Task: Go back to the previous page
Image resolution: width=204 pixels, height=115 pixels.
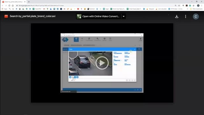Action: pos(3,6)
